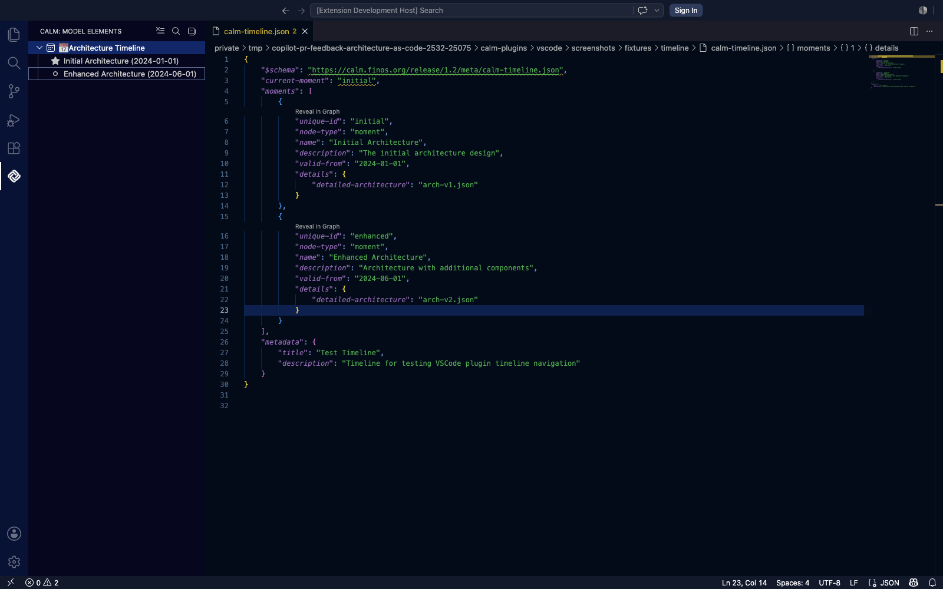Open the Source Control view

[x=14, y=91]
